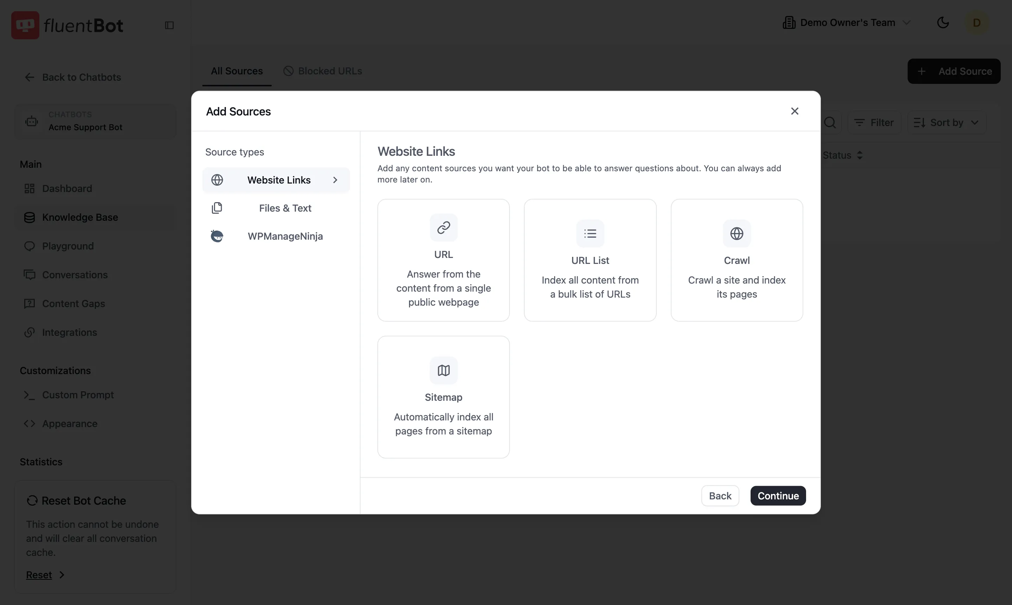Select WPManageNinja source type
1012x605 pixels.
[x=277, y=236]
